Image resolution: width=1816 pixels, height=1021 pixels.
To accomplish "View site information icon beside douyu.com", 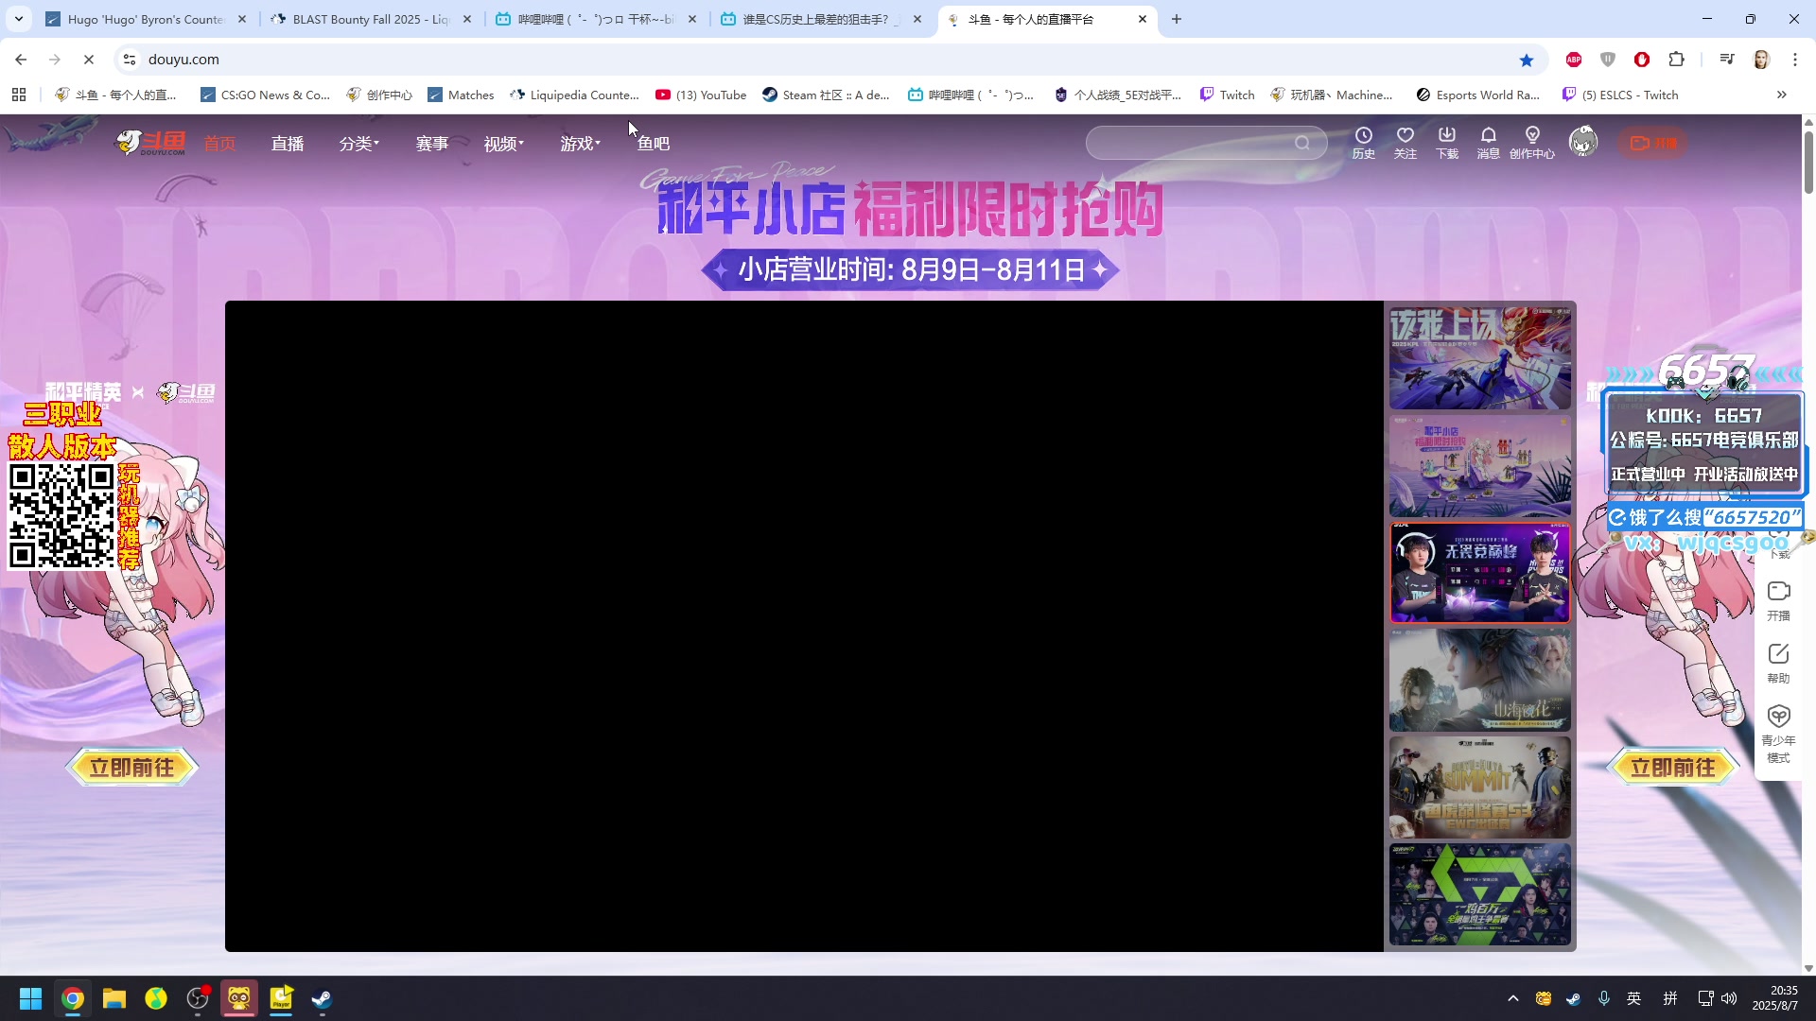I will (x=130, y=60).
